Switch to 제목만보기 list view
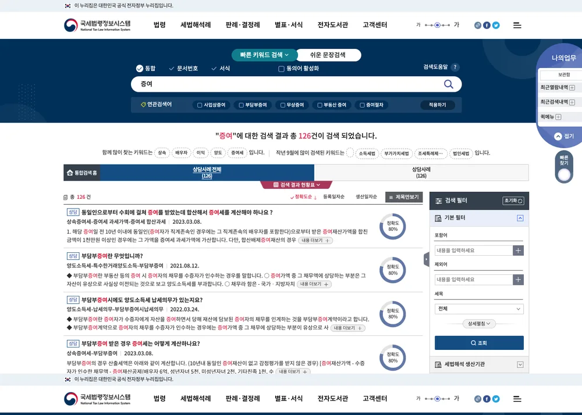 pos(404,197)
